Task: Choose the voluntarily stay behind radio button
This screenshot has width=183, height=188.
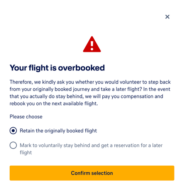Action: [x=13, y=145]
